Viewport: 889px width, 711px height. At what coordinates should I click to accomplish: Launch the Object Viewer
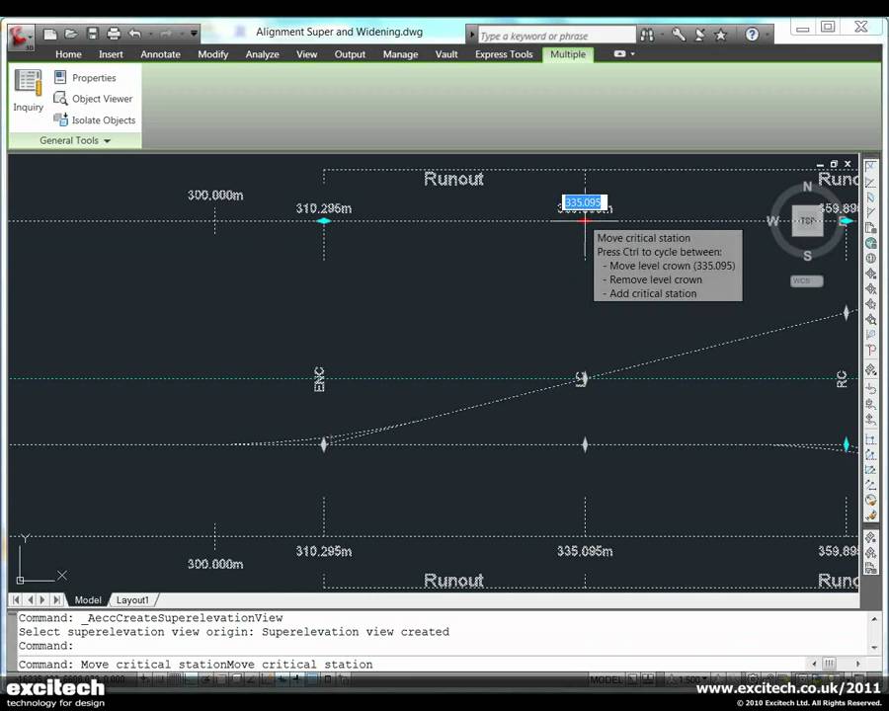93,99
